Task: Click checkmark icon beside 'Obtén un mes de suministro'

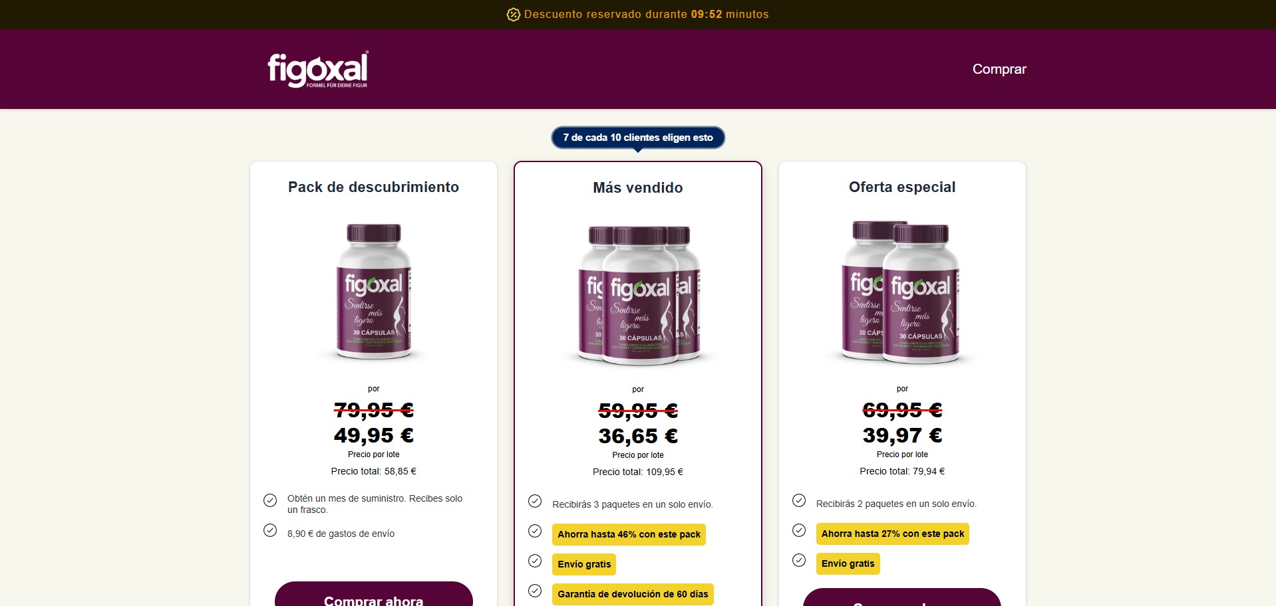Action: pyautogui.click(x=270, y=500)
